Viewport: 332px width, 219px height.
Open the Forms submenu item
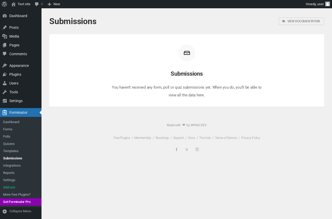[x=8, y=129]
